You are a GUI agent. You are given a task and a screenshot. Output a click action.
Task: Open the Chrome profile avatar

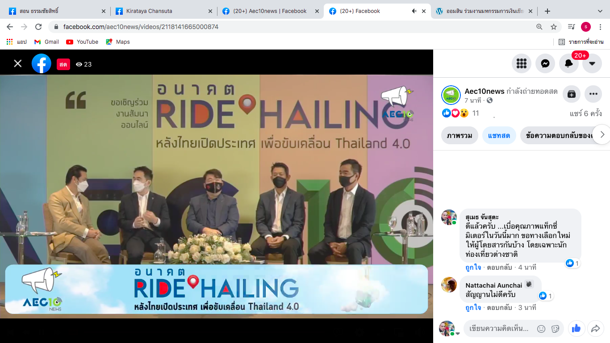click(x=586, y=27)
